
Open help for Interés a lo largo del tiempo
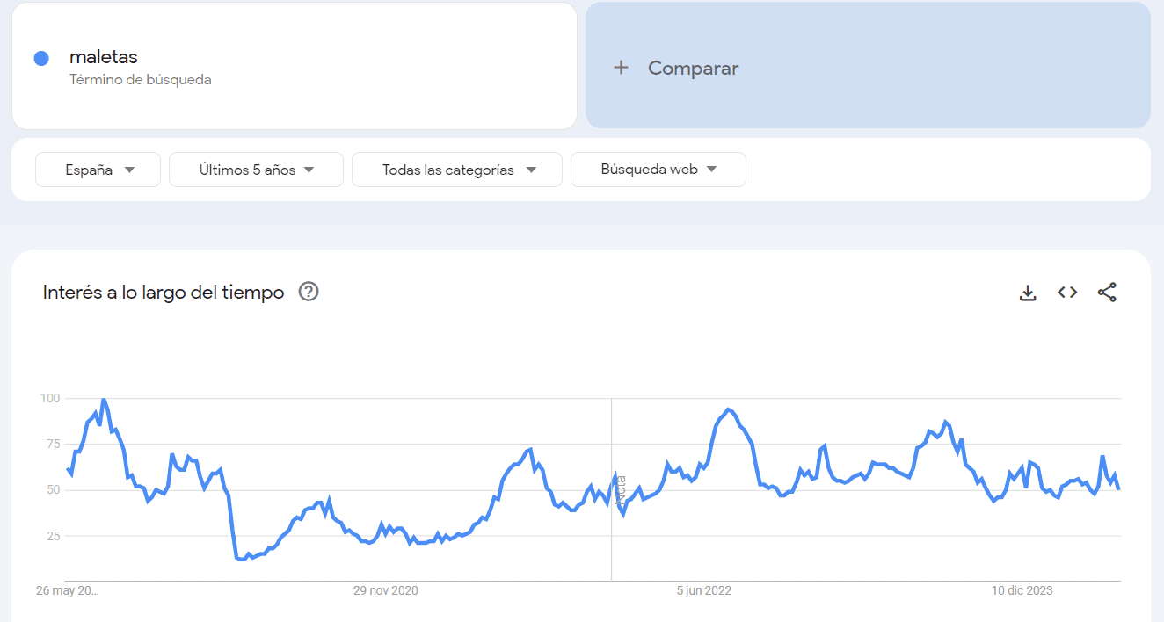pos(309,292)
